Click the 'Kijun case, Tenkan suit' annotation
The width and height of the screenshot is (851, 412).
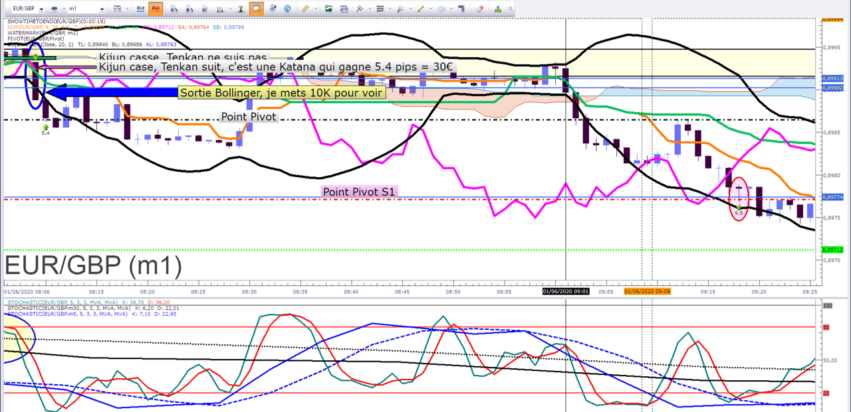[x=276, y=67]
